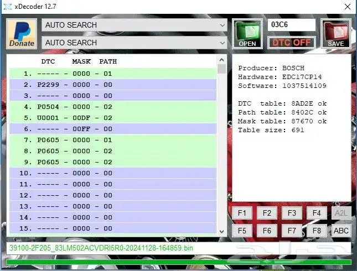This screenshot has height=271, width=357.
Task: Click the DTC table: 8AD2E line
Action: [x=282, y=103]
